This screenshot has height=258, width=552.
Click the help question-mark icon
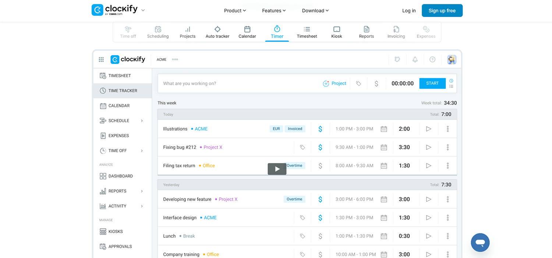[432, 60]
